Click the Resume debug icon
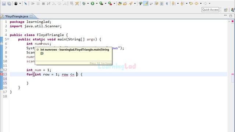This screenshot has height=132, width=235. click(33, 3)
